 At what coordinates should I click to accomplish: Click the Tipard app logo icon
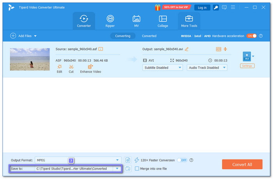tap(11, 7)
